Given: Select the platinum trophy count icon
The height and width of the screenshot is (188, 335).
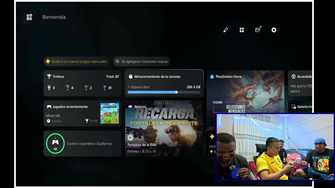Looking at the screenshot, I should click(x=49, y=88).
